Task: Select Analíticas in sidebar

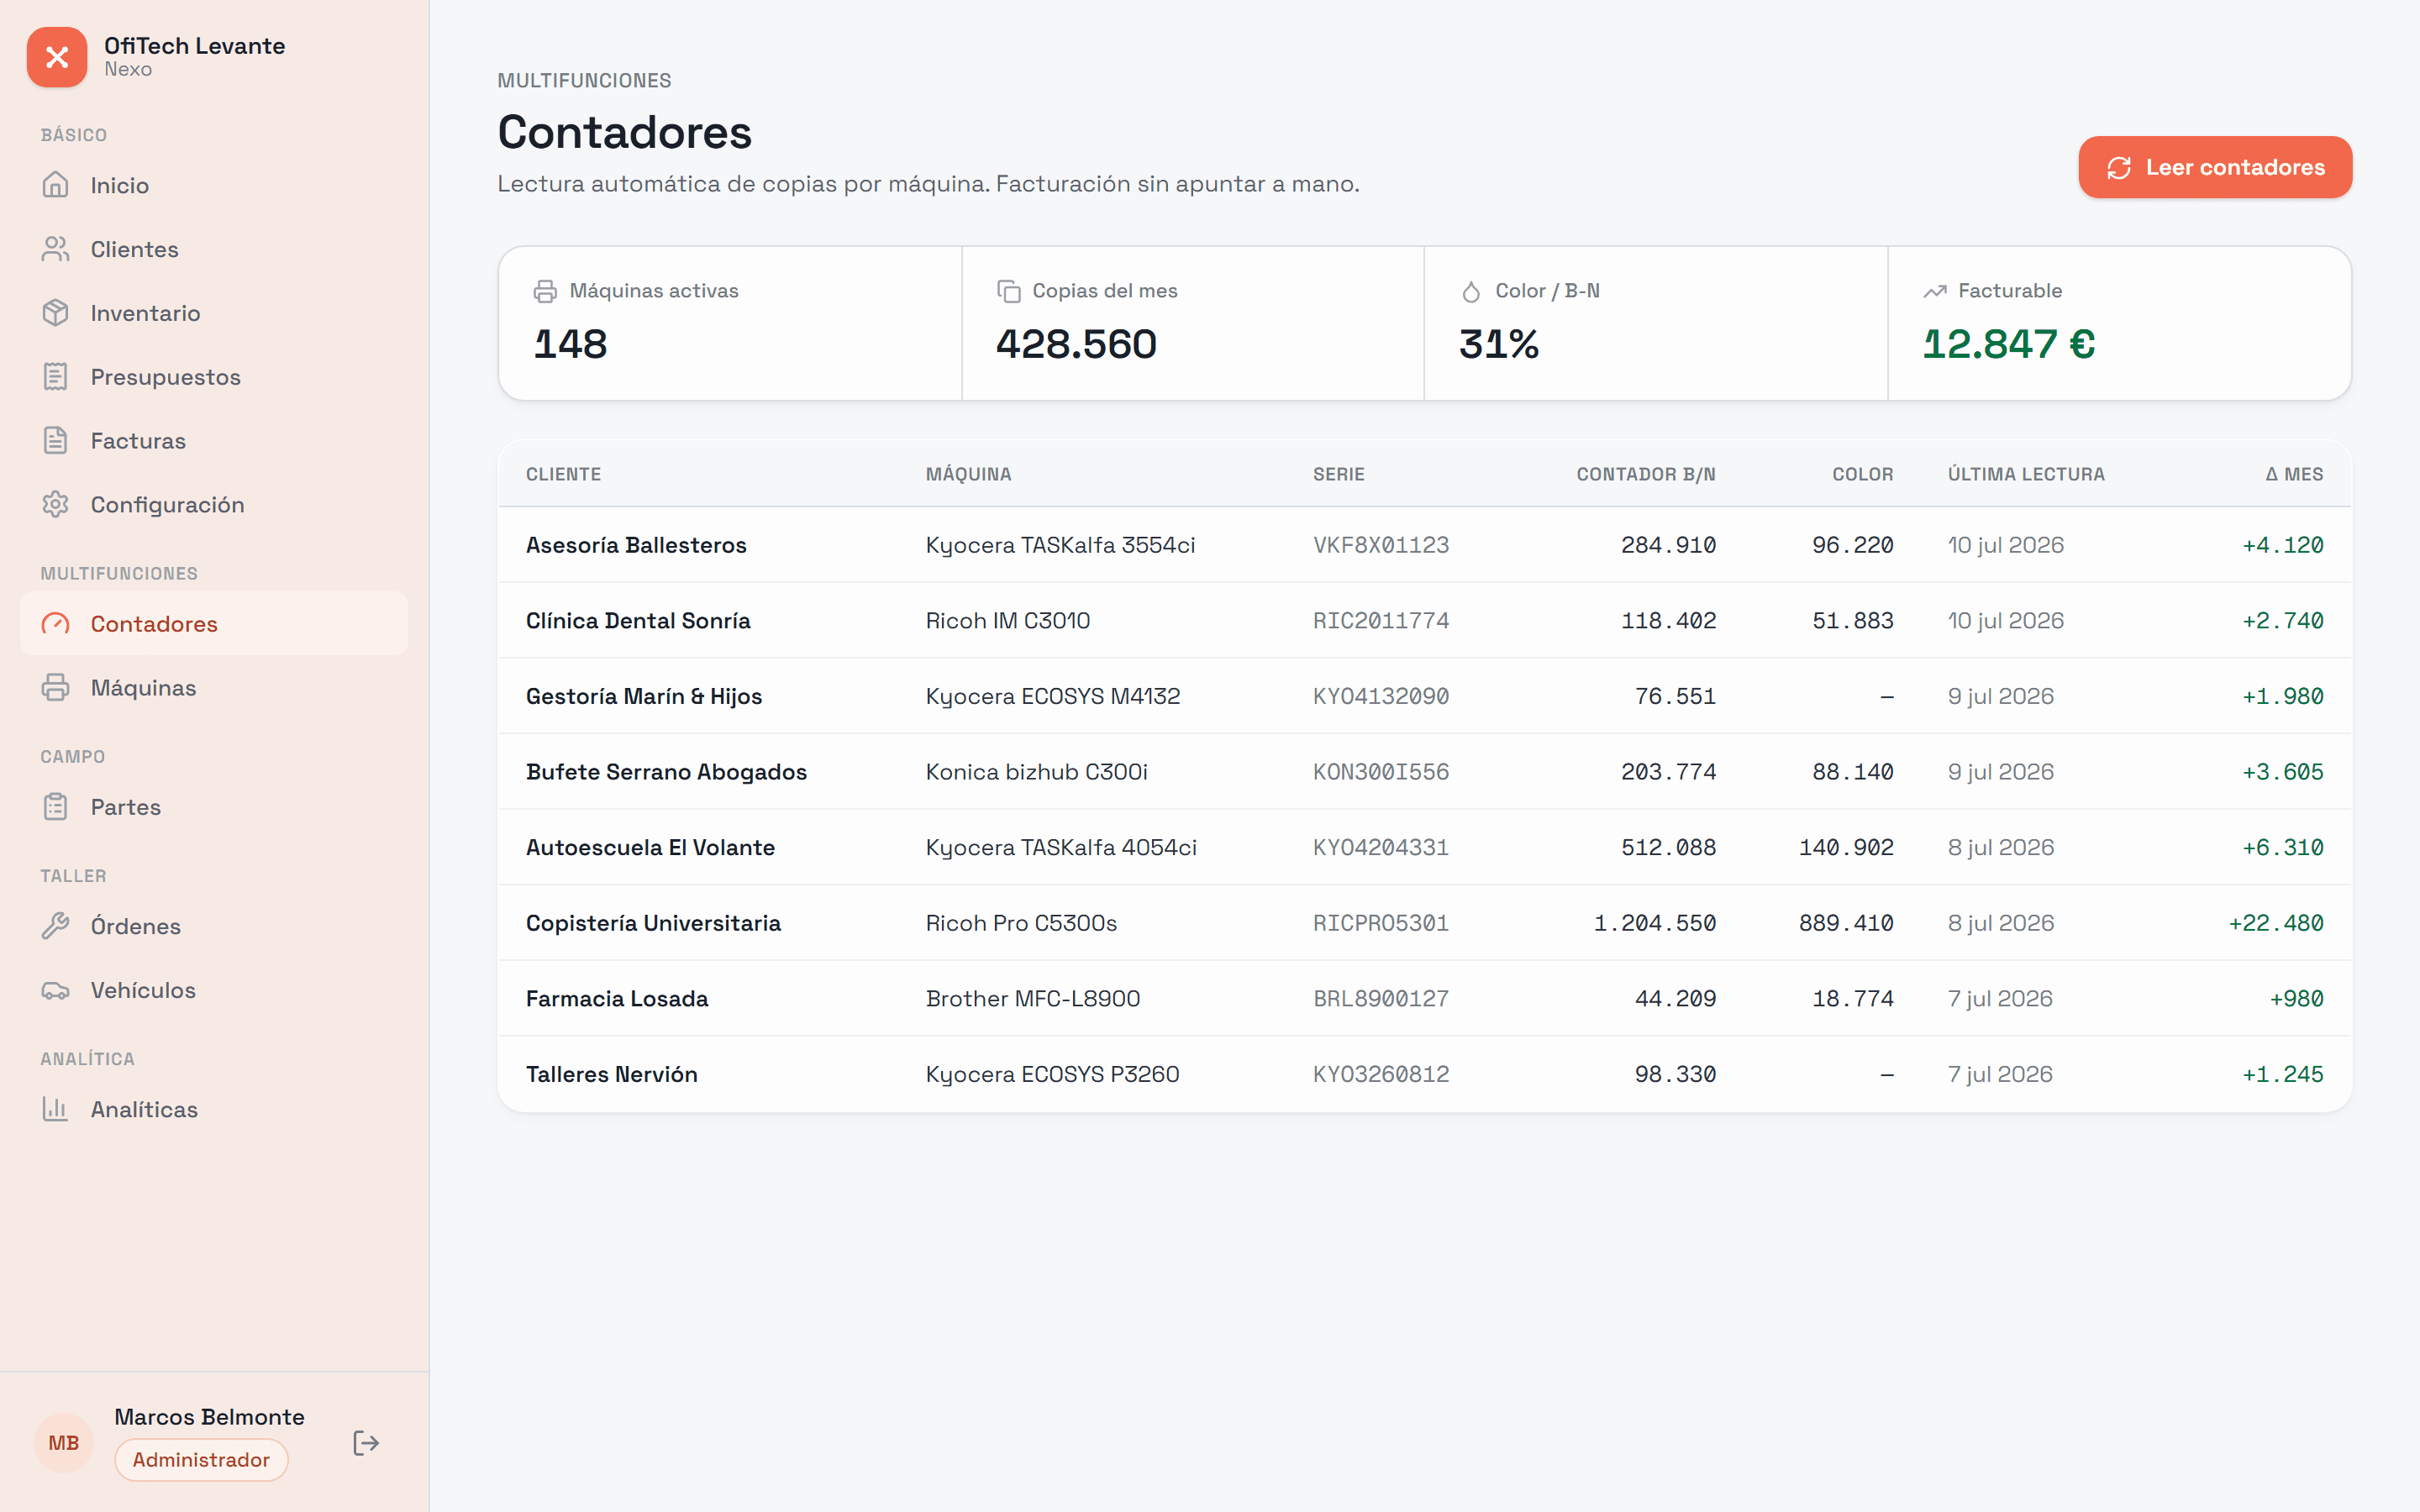Action: tap(214, 1109)
